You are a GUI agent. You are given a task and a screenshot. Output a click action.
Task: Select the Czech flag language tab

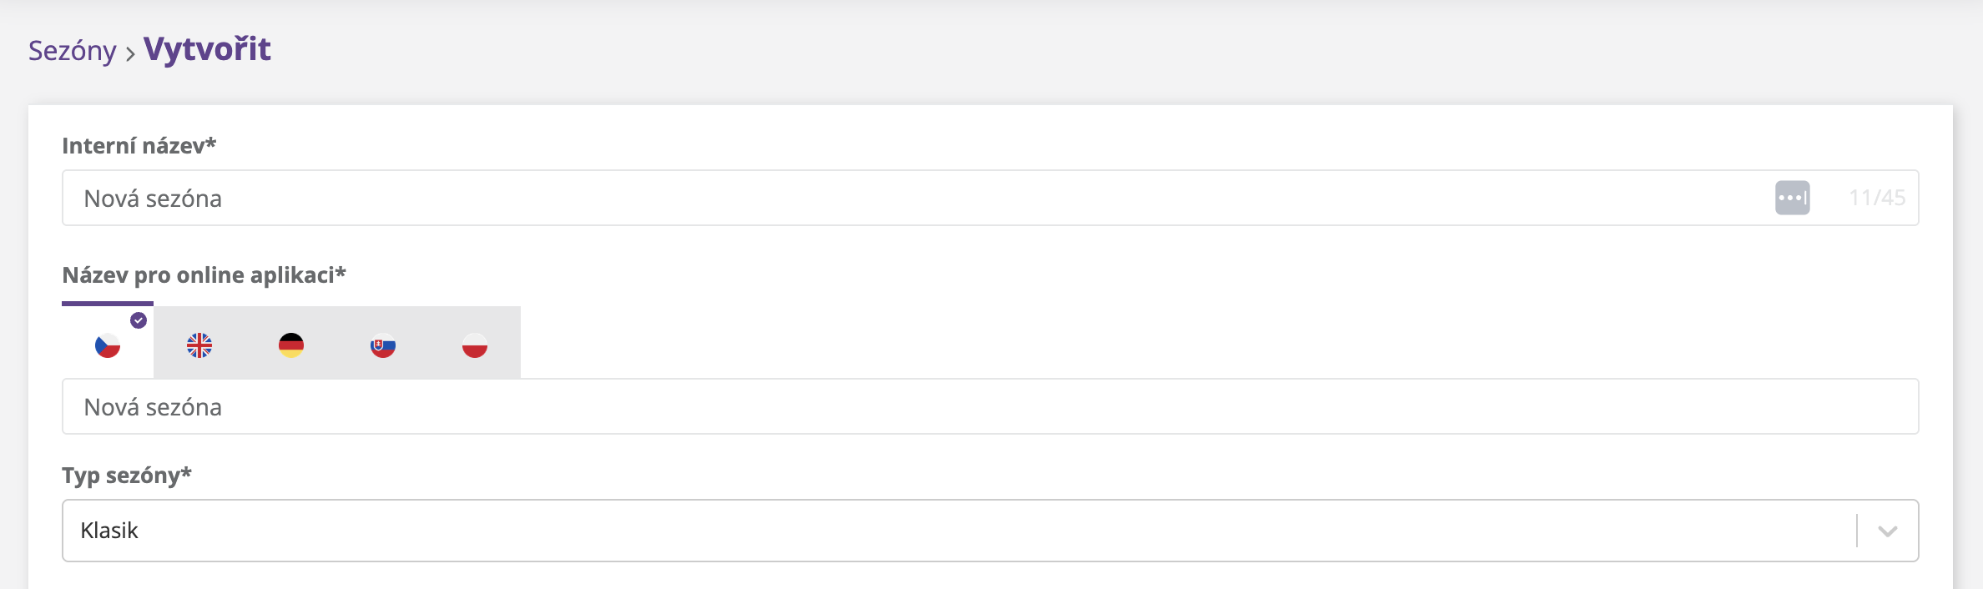point(108,345)
